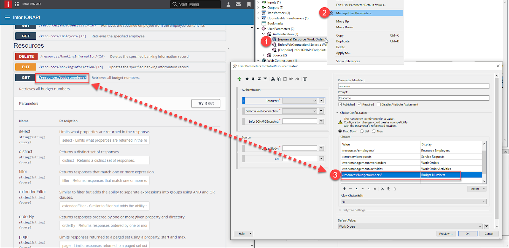Click the bookmark icon in Infor header

click(249, 4)
